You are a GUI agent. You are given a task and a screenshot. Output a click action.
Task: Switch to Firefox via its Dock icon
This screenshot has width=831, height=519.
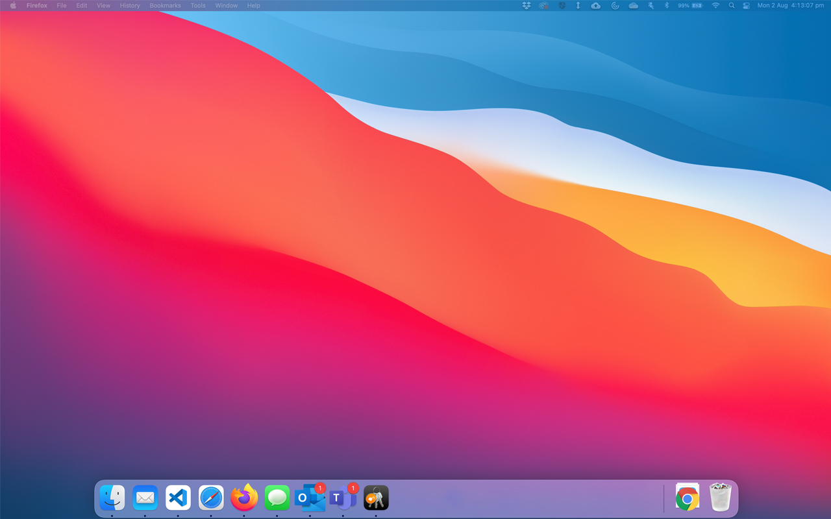pos(244,498)
